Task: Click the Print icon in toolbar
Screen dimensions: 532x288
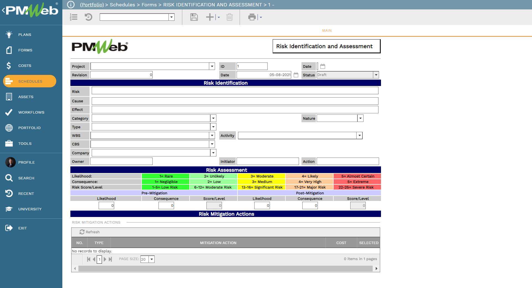Action: tap(252, 17)
